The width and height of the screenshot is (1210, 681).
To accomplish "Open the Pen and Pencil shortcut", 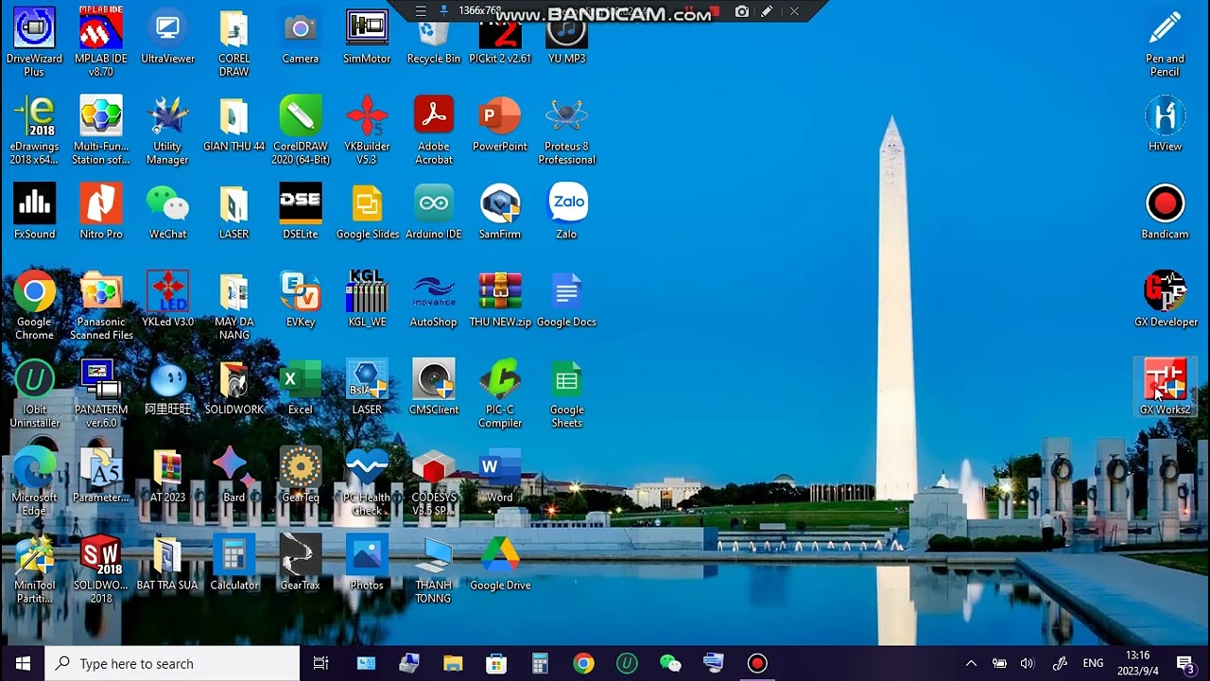I will [x=1165, y=43].
